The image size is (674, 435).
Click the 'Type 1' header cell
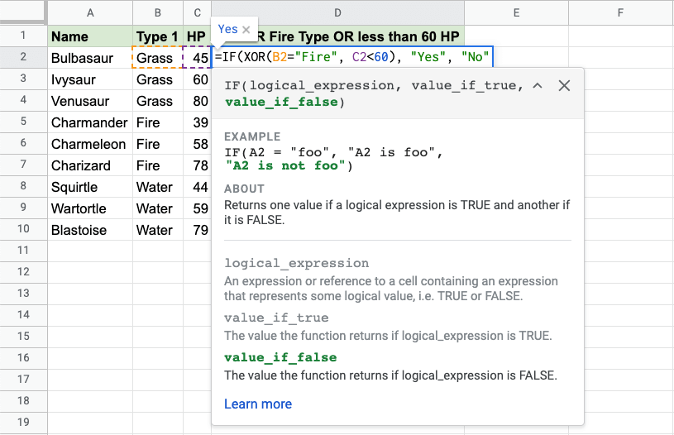(157, 36)
